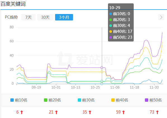This screenshot has width=167, height=118.
Task: Click the red up arrow beside 35
Action: click(x=90, y=112)
